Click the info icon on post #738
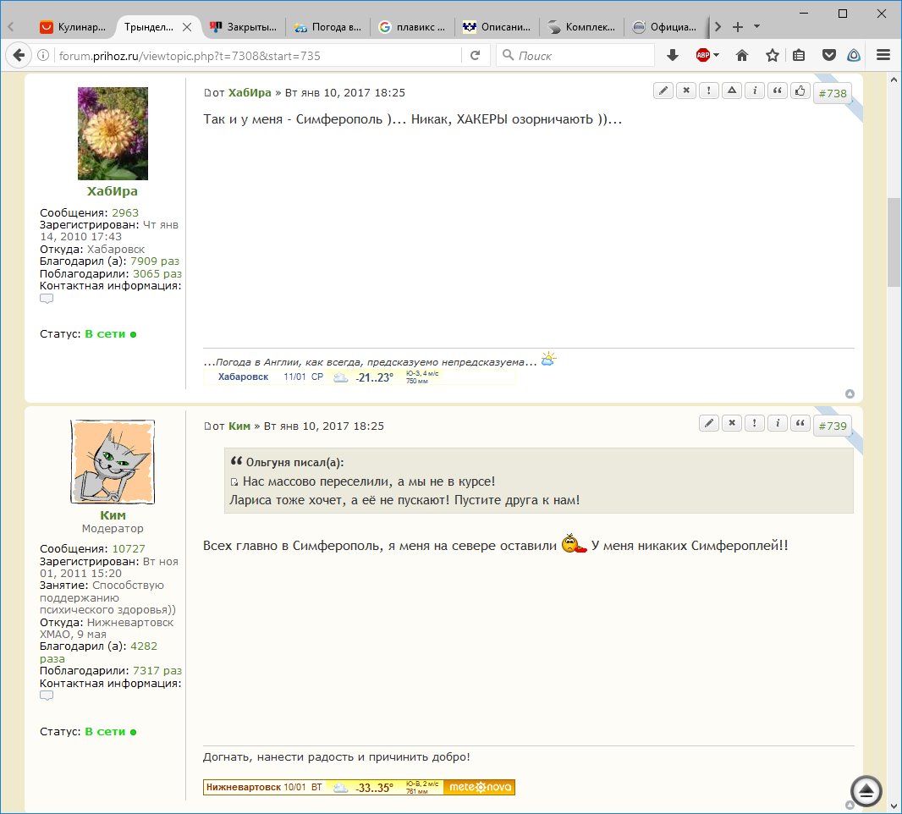 tap(754, 91)
